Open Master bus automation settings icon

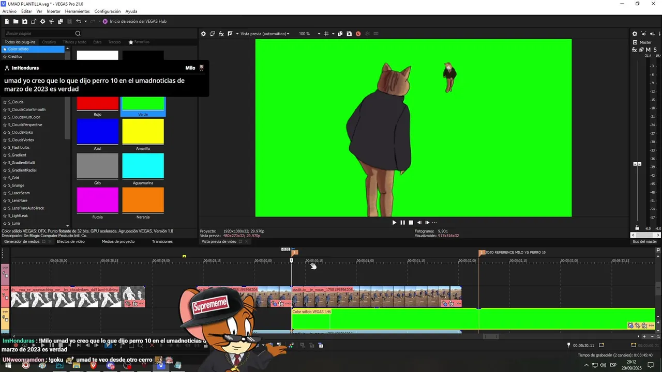(641, 50)
